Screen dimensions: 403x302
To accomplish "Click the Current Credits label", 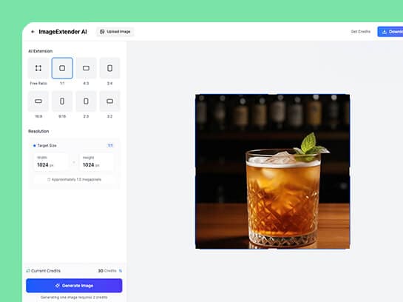I will pyautogui.click(x=46, y=271).
